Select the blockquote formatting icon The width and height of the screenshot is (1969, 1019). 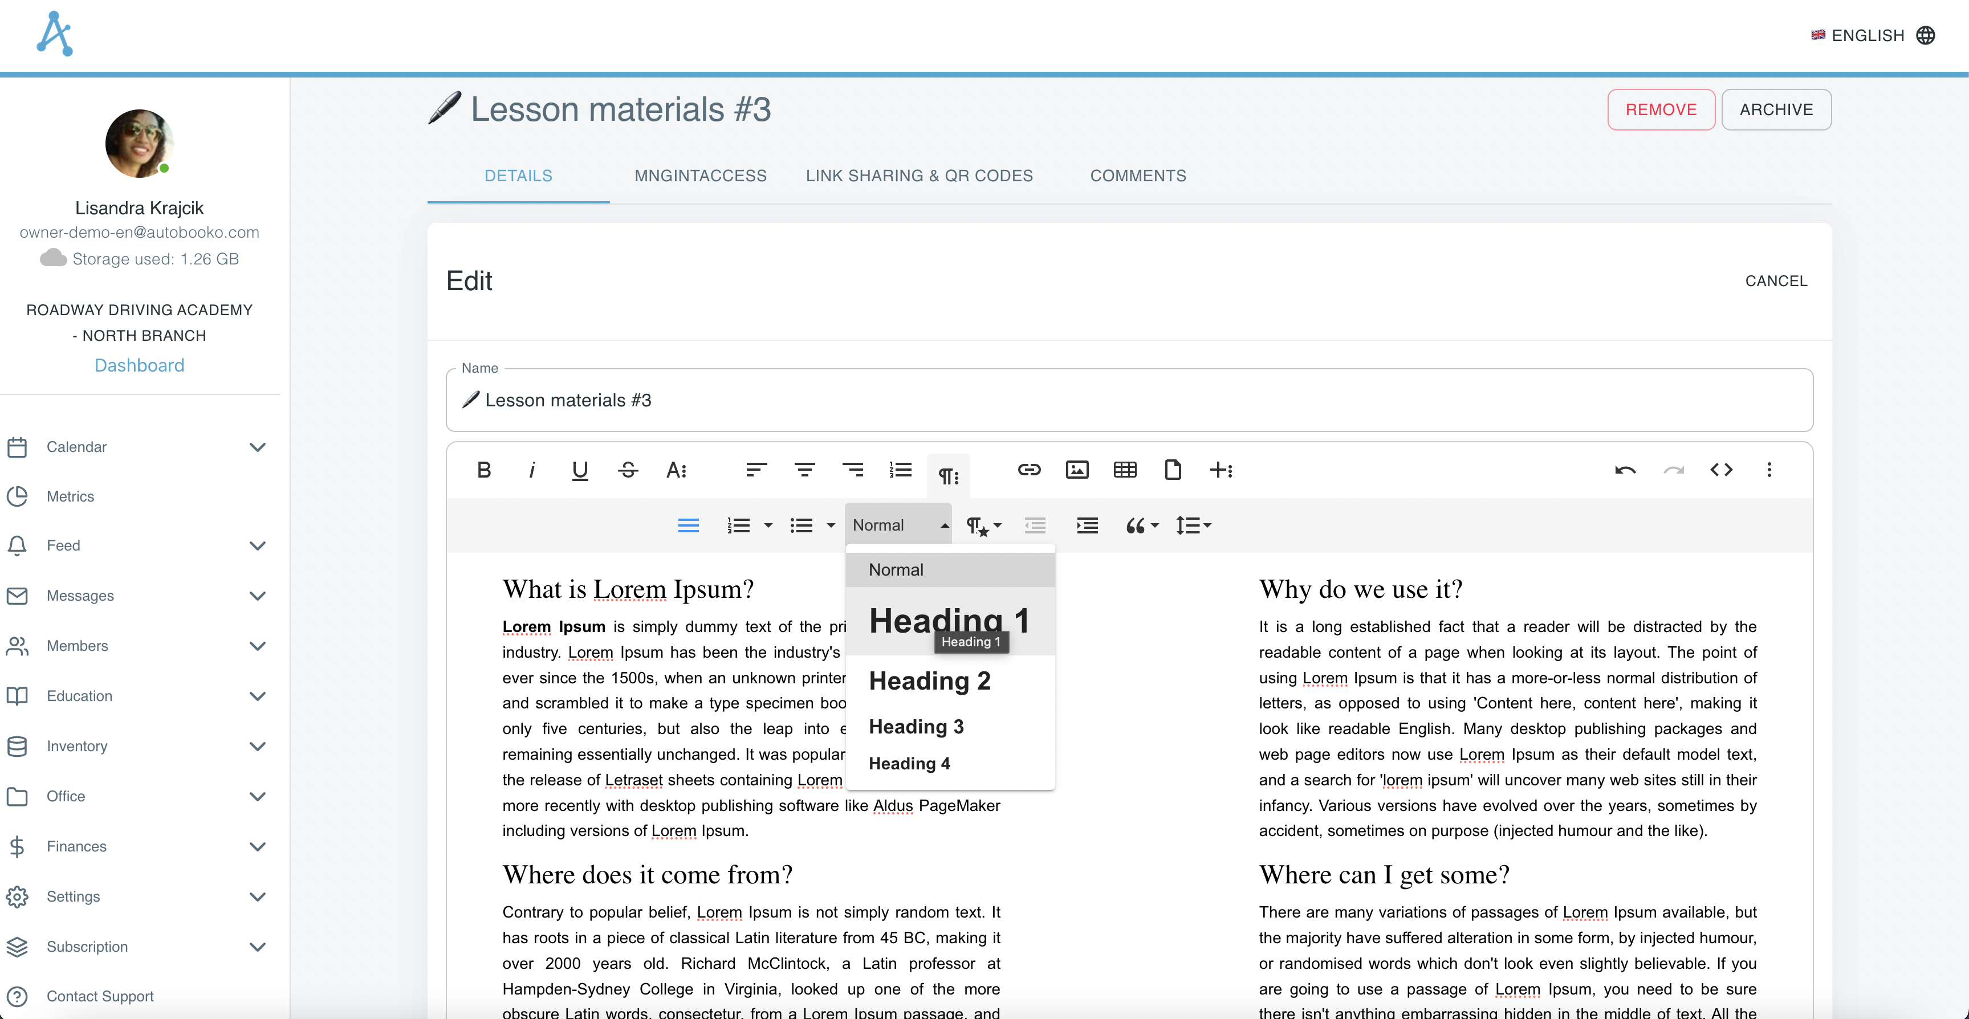(1134, 525)
